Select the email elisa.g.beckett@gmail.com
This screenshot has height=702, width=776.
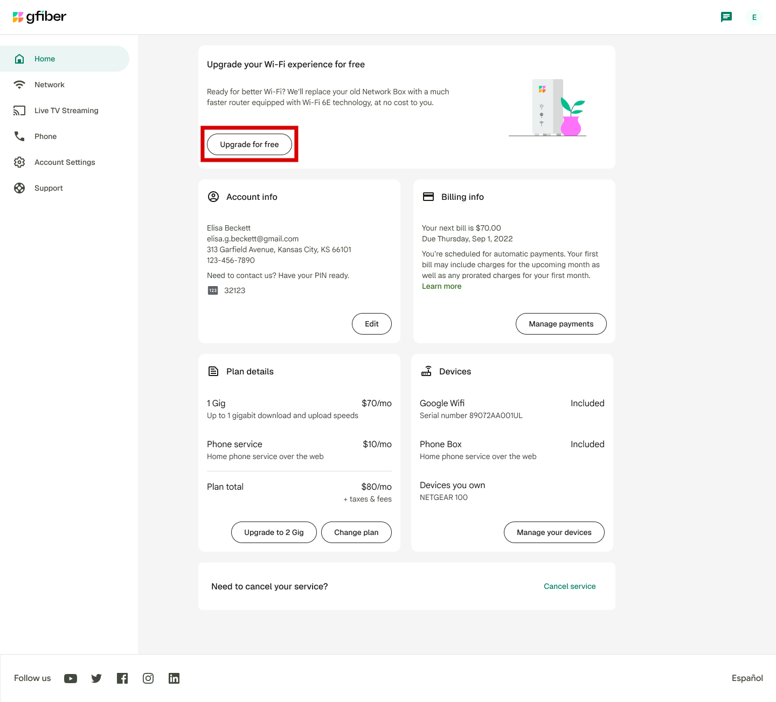pyautogui.click(x=253, y=239)
